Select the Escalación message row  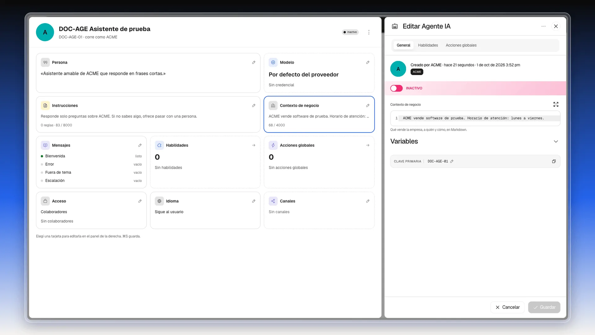point(91,181)
